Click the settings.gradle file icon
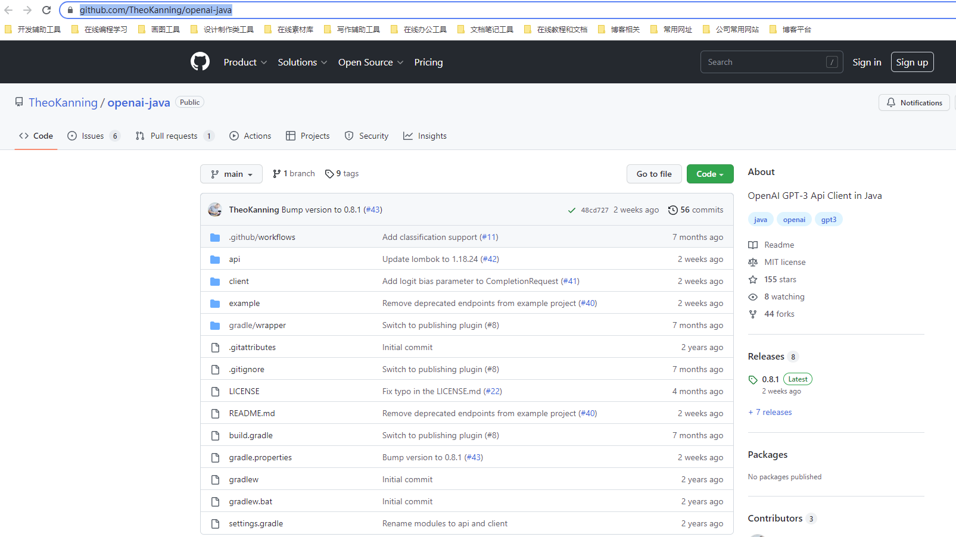This screenshot has width=956, height=537. click(215, 524)
